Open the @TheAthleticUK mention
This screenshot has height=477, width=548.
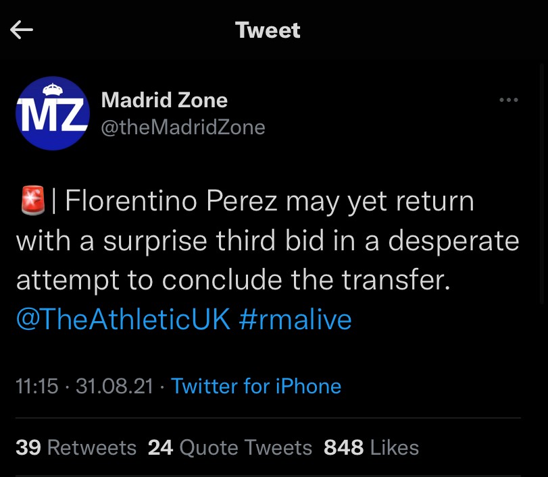(x=123, y=319)
